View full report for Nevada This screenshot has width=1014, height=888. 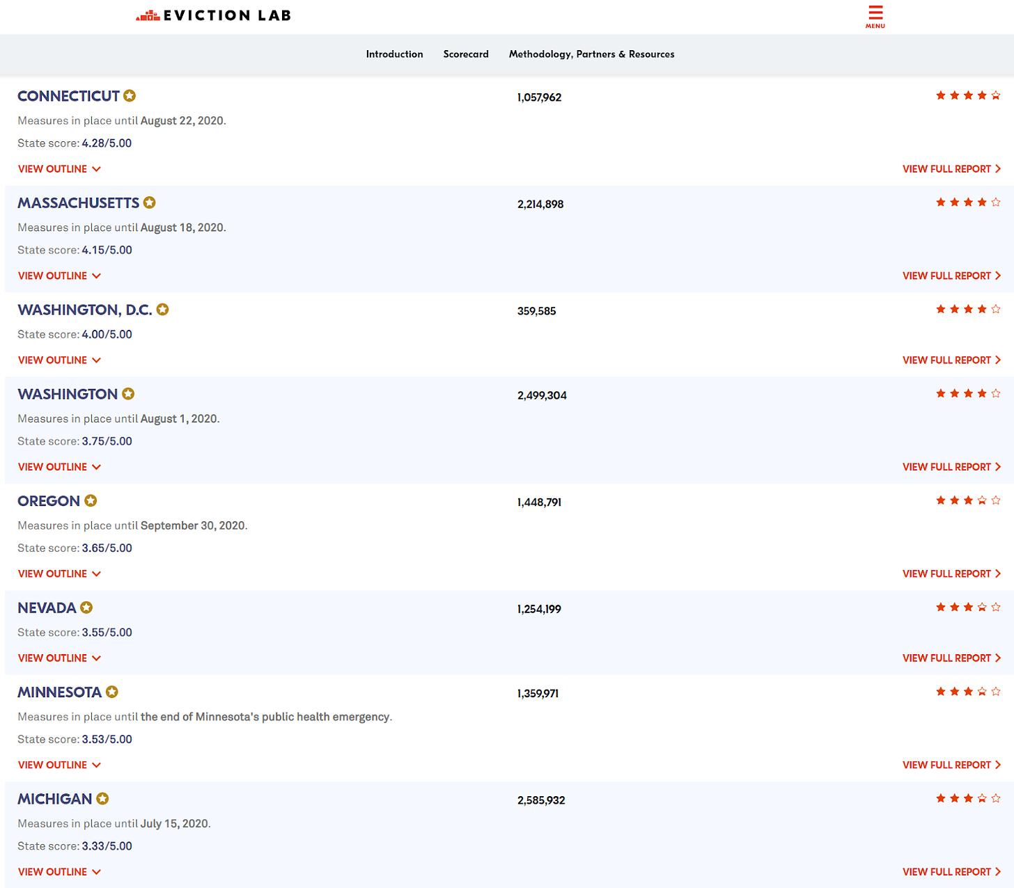951,658
